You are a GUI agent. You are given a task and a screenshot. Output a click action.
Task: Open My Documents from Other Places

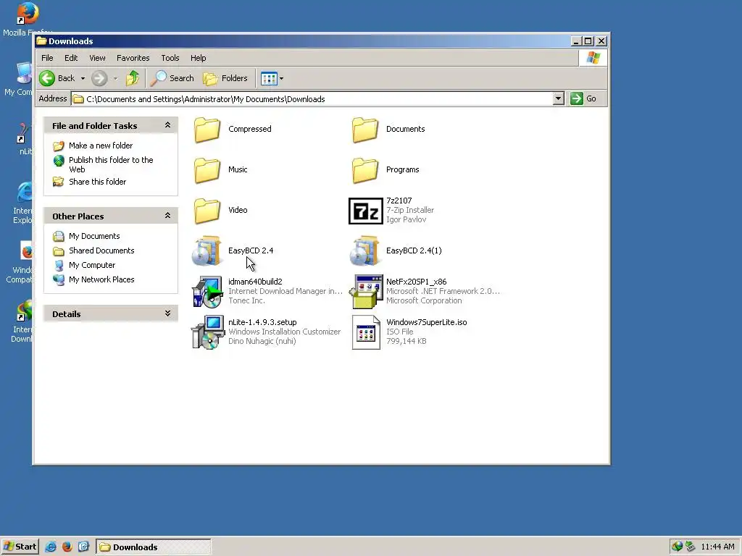click(94, 236)
